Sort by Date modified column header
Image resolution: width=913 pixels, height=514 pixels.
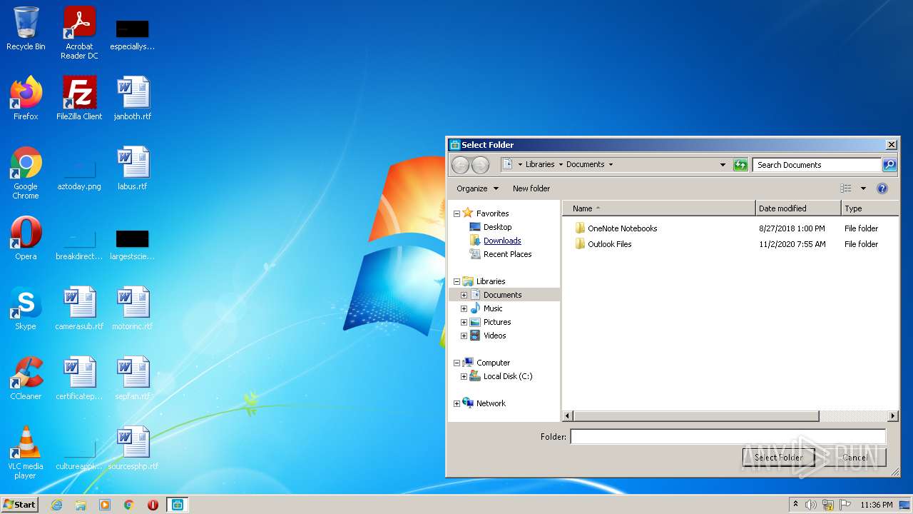[798, 208]
